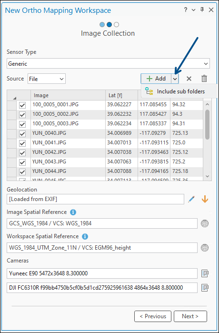Show Image Spatial Reference info tooltip
This screenshot has width=219, height=333.
coord(73,212)
